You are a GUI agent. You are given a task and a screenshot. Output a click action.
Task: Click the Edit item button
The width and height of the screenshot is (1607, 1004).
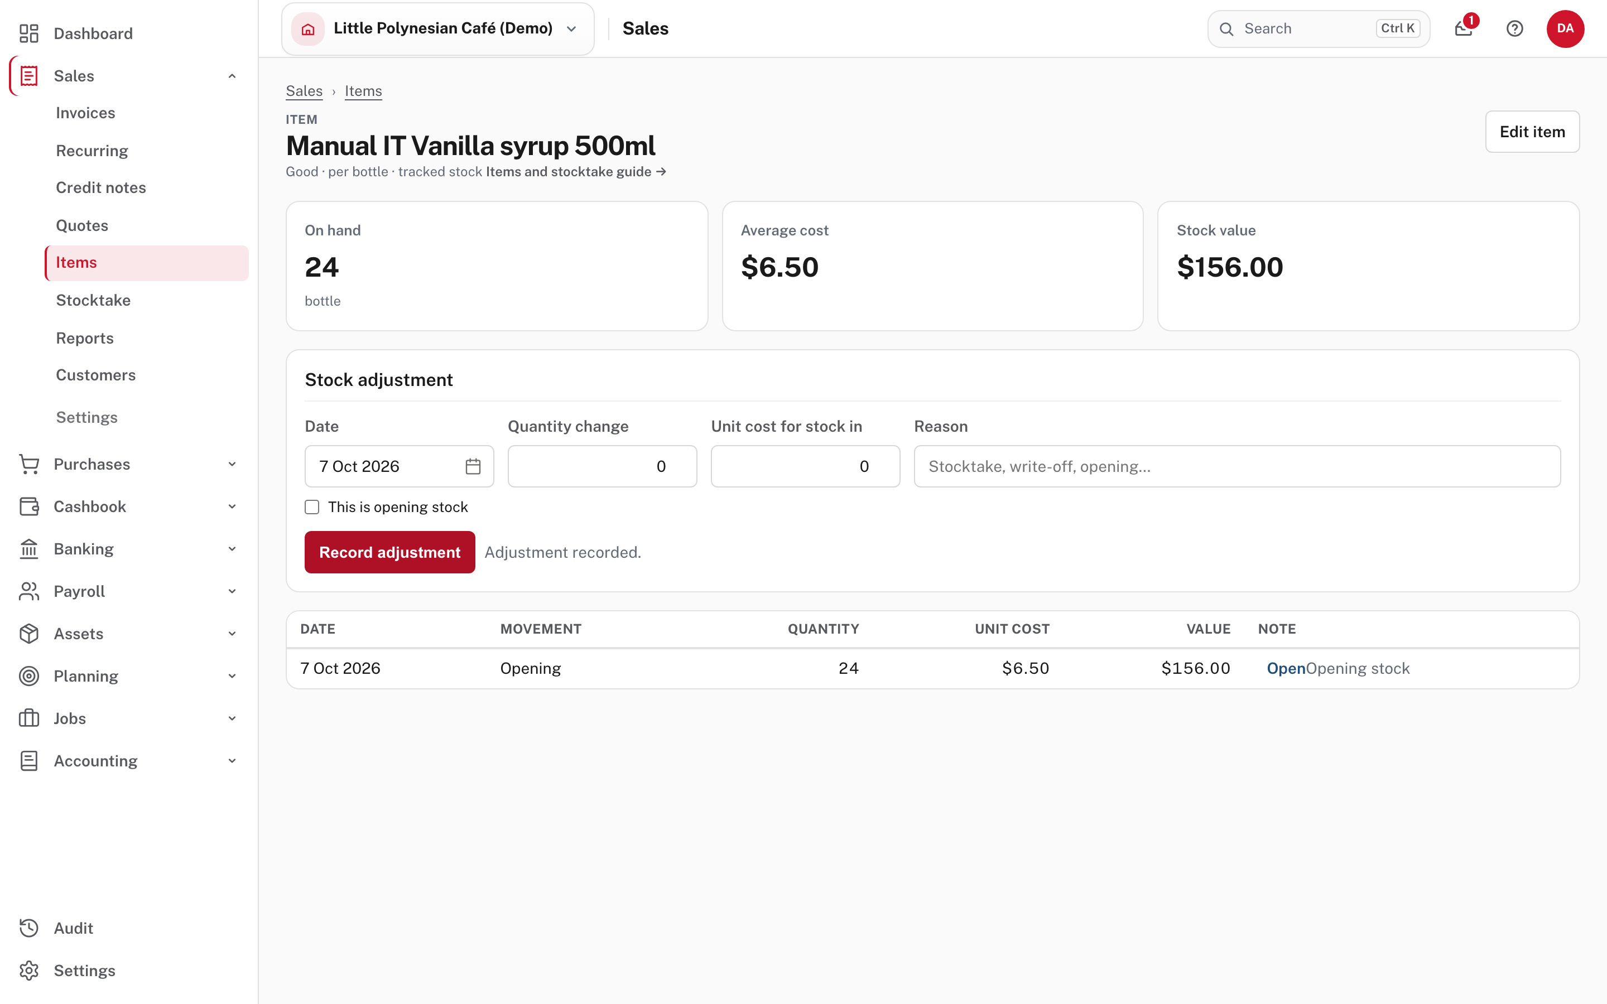1532,132
